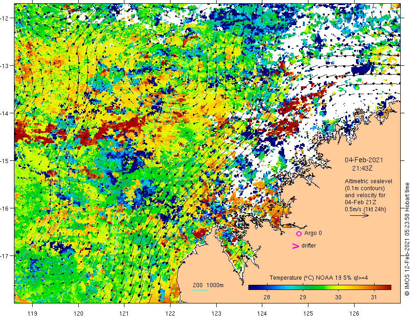Screen dimensions: 410x317
Task: Click the '121' longitude axis label
Action: pos(124,313)
